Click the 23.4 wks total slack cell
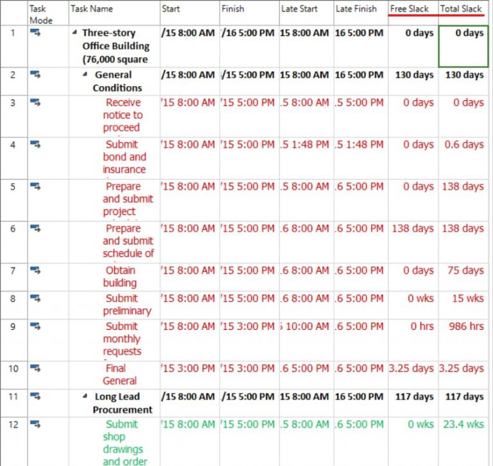Image resolution: width=493 pixels, height=466 pixels. click(x=463, y=424)
